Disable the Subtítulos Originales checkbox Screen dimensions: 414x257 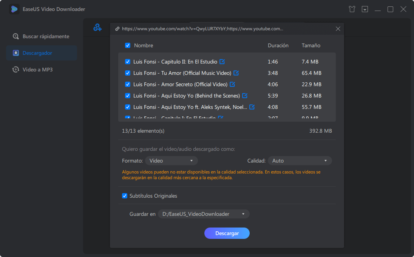click(x=125, y=196)
